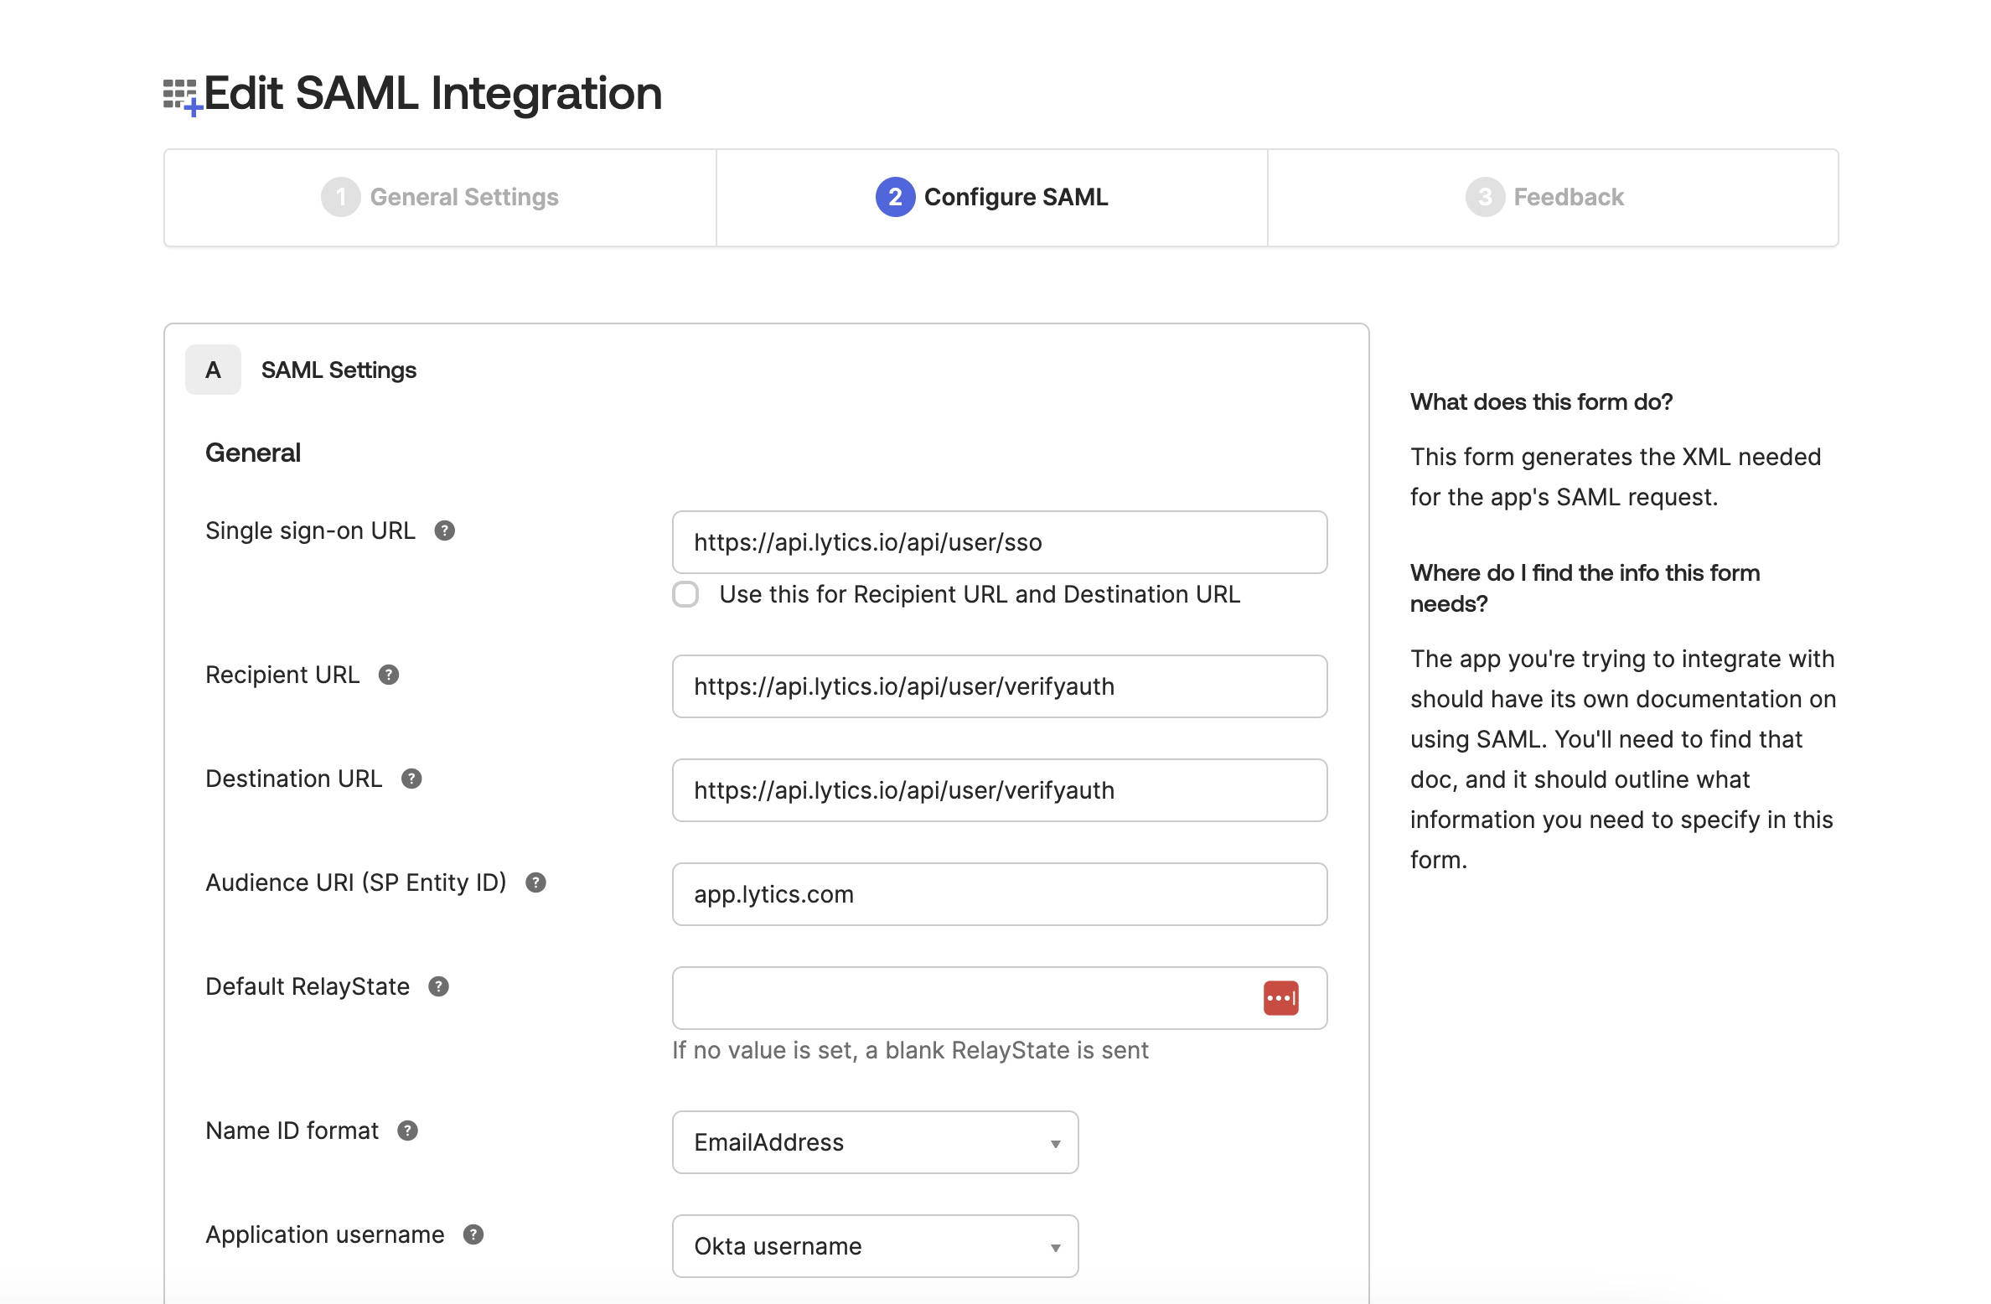Open help tooltip for Default RelayState

[x=438, y=986]
